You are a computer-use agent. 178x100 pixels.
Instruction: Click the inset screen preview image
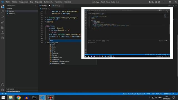[127, 33]
